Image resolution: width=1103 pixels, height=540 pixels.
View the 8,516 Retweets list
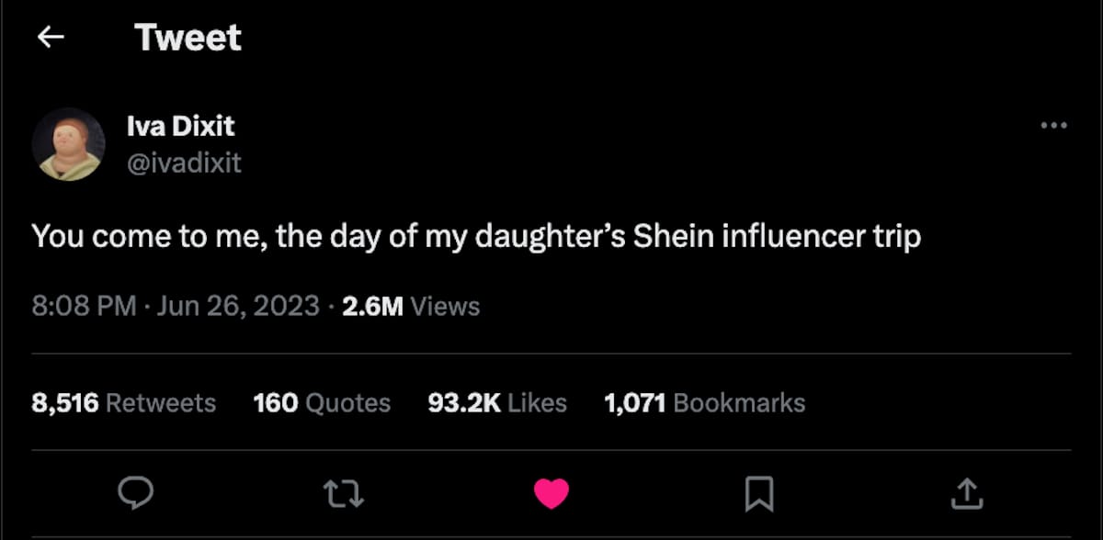[124, 402]
